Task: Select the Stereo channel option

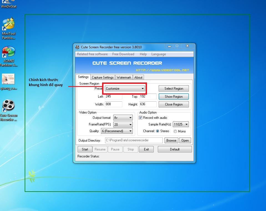Action: pos(158,131)
